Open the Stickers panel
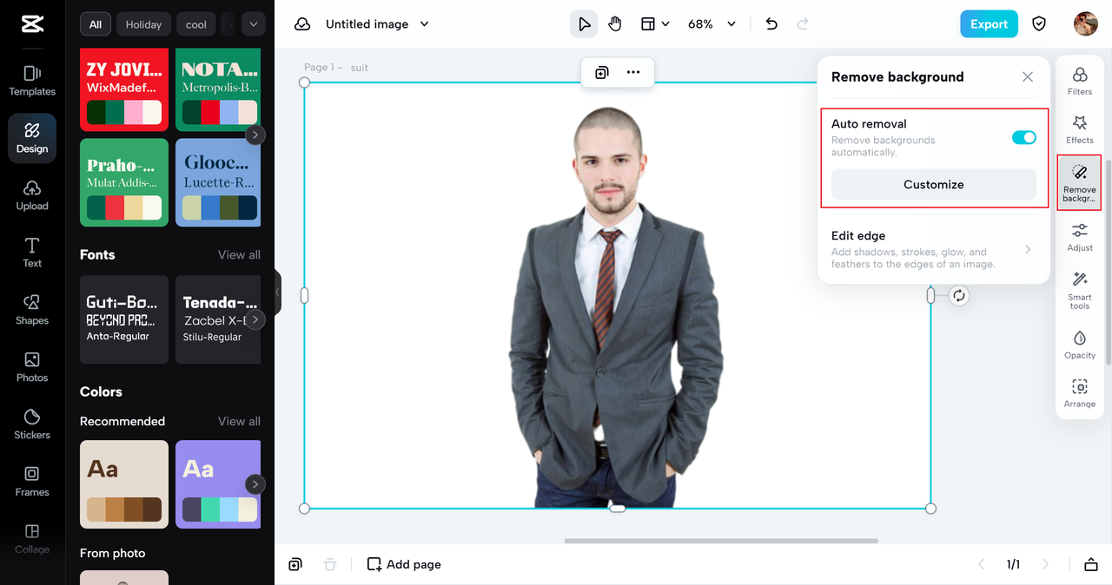 point(32,424)
